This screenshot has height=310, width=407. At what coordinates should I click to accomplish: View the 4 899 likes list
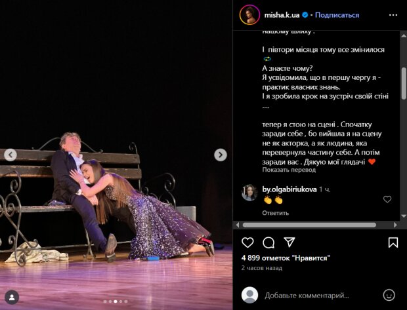pos(286,258)
